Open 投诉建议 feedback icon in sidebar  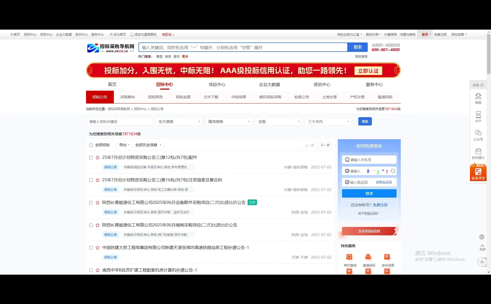pyautogui.click(x=478, y=152)
